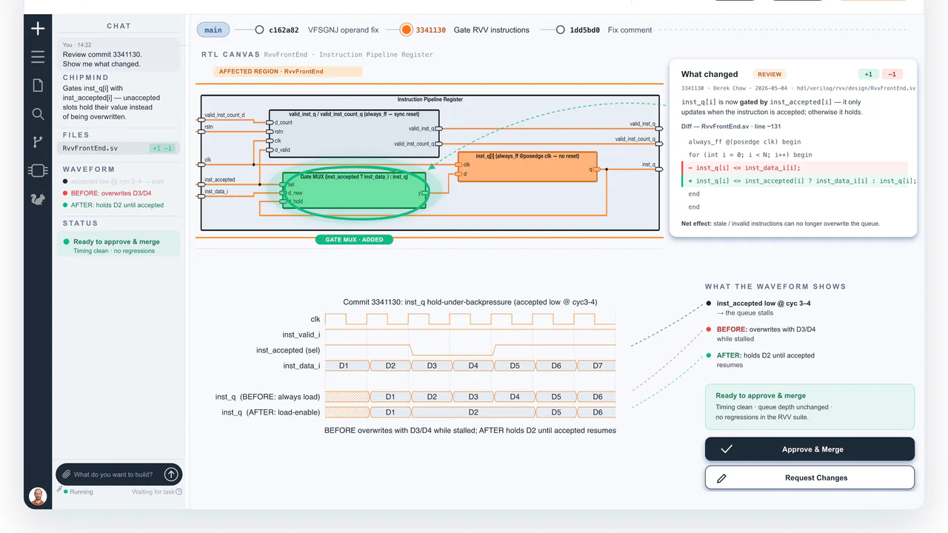Image resolution: width=948 pixels, height=533 pixels.
Task: Open the main branch selector pill
Action: pyautogui.click(x=213, y=30)
